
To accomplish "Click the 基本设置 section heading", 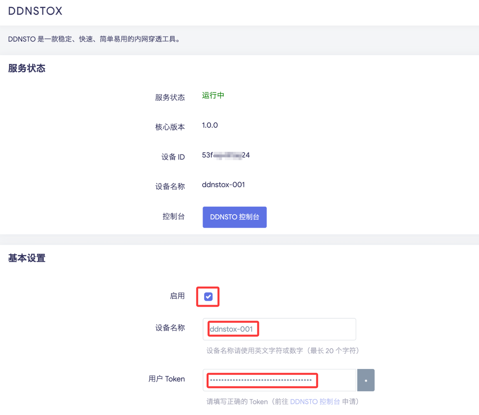I will tap(27, 258).
